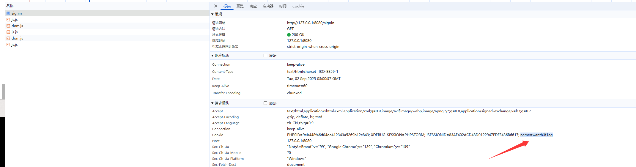The image size is (636, 167).
Task: Click the script icon of the middle js.js
Action: click(8, 32)
